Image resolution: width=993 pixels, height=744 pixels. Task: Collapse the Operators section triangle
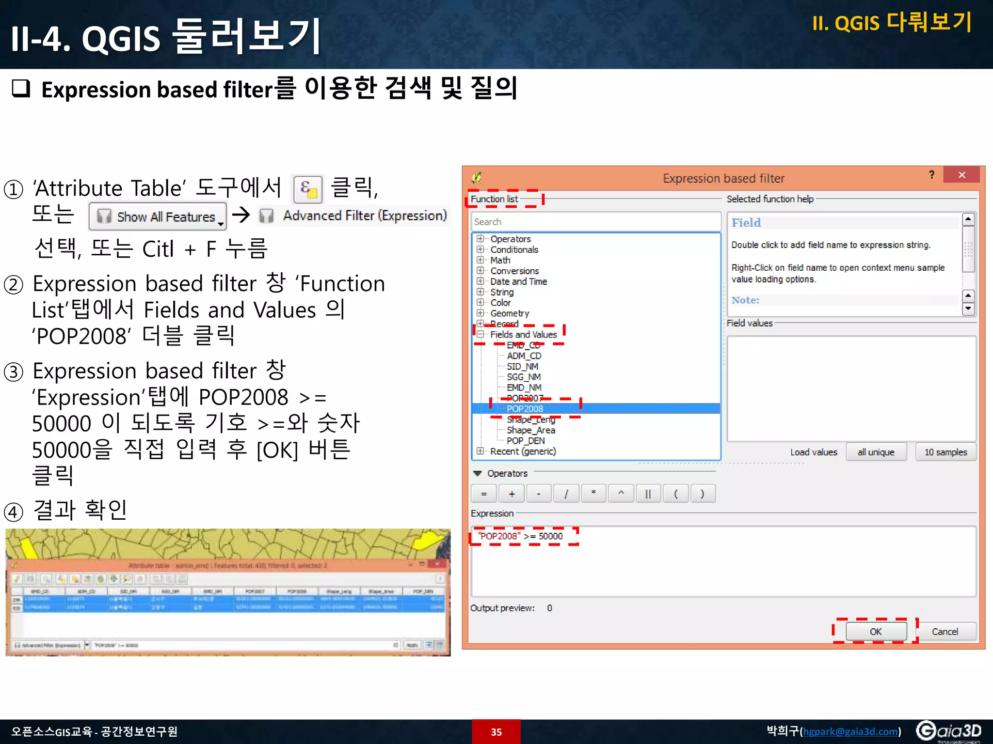pyautogui.click(x=478, y=473)
